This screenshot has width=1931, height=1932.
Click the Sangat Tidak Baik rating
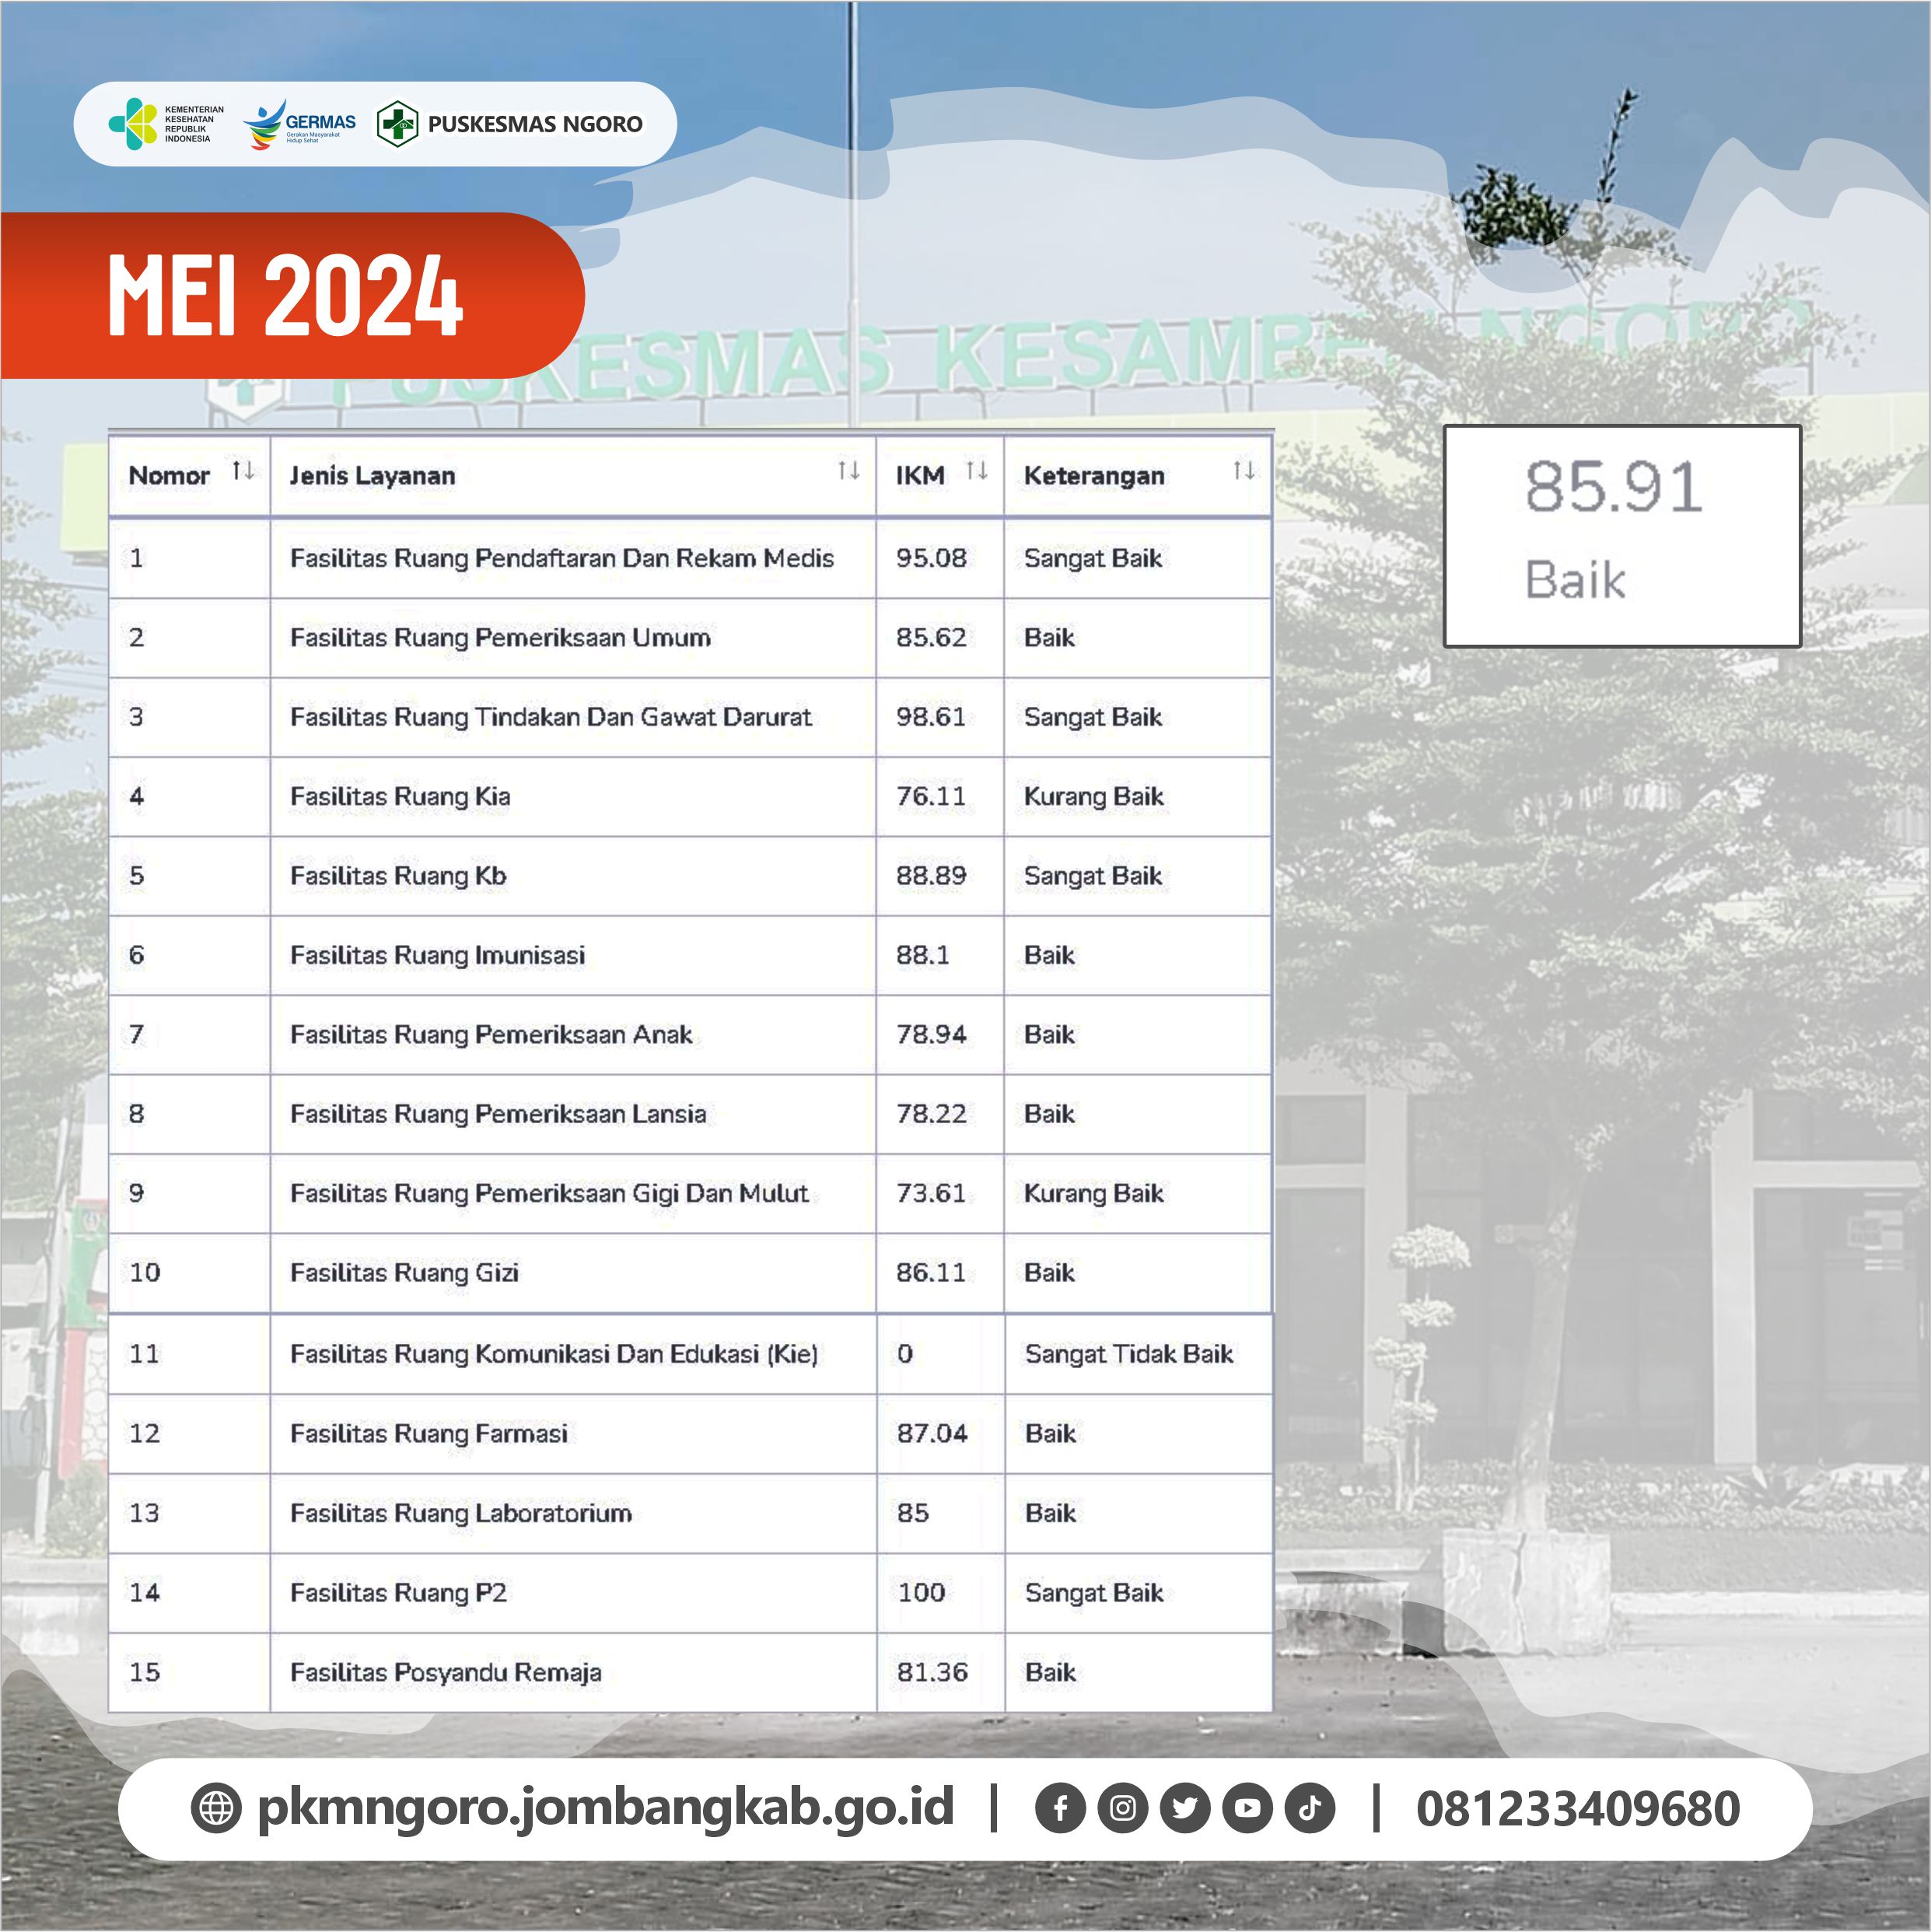pyautogui.click(x=1129, y=1354)
